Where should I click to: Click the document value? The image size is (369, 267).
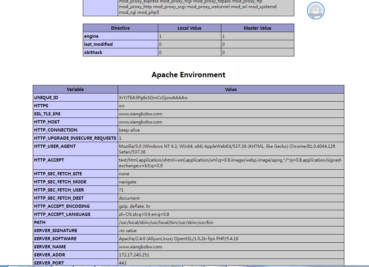point(129,198)
